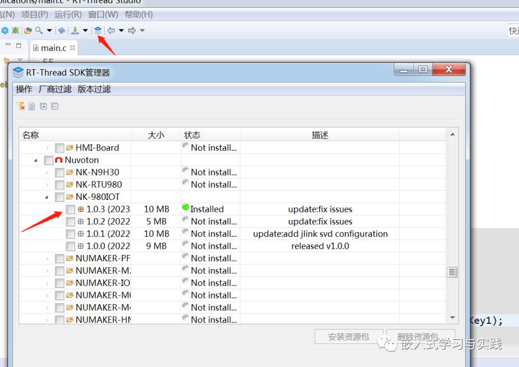Sort by the 大小 column header
The width and height of the screenshot is (519, 367).
(x=156, y=135)
